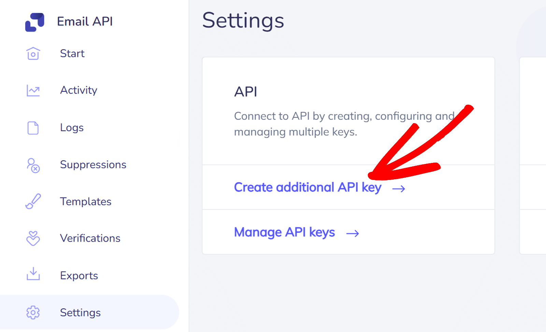Click the API card heading
The image size is (546, 332).
[245, 92]
